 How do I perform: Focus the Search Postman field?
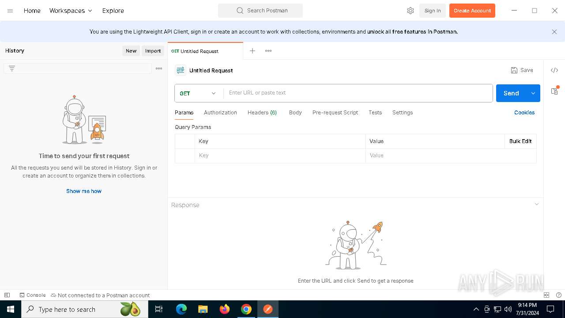click(x=260, y=11)
